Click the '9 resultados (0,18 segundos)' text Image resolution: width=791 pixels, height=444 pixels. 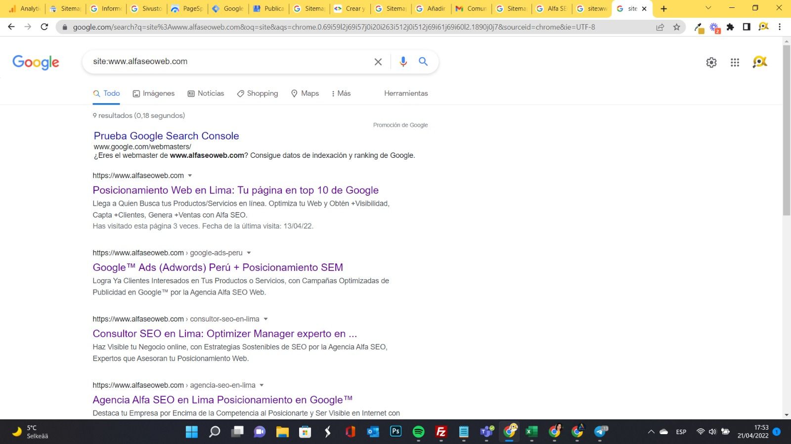pos(139,115)
